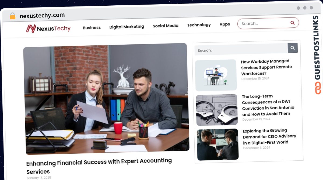Screen dimensions: 323x180
Task: Go to the Technology category
Action: 199,25
